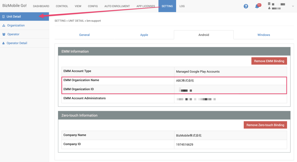Open APP LICENSES in the navigation bar

(x=146, y=6)
